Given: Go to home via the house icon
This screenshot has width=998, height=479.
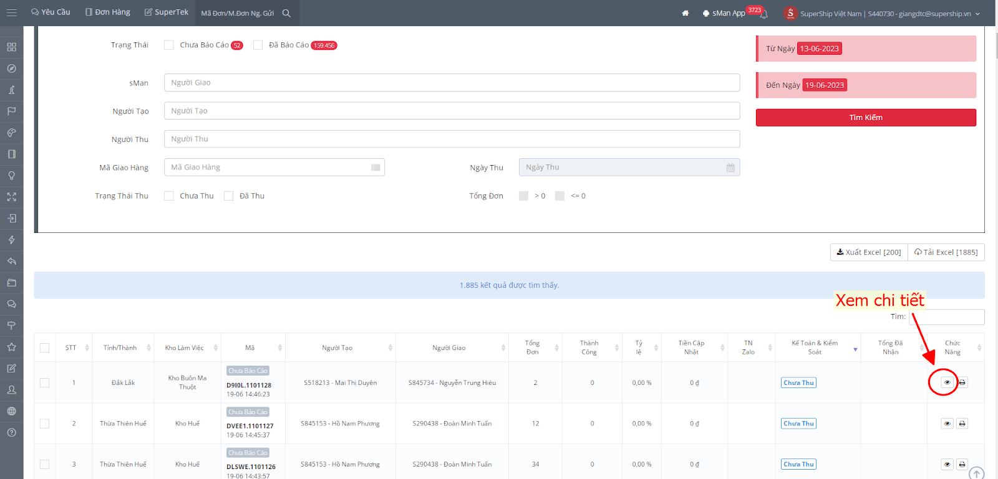Looking at the screenshot, I should pyautogui.click(x=686, y=13).
